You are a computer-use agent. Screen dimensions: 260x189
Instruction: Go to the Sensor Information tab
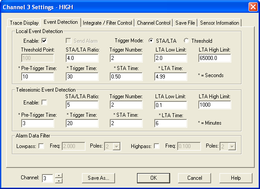[x=219, y=23]
